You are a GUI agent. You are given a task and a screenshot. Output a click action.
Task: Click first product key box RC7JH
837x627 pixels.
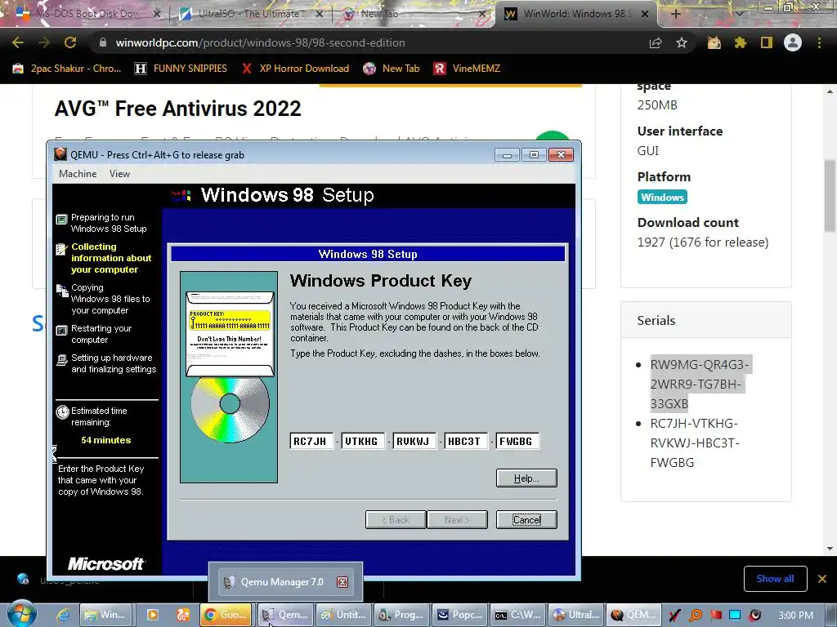pos(311,441)
